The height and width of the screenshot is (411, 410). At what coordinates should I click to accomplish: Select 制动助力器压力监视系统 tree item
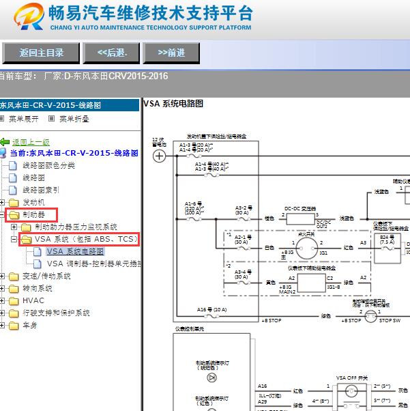[76, 227]
